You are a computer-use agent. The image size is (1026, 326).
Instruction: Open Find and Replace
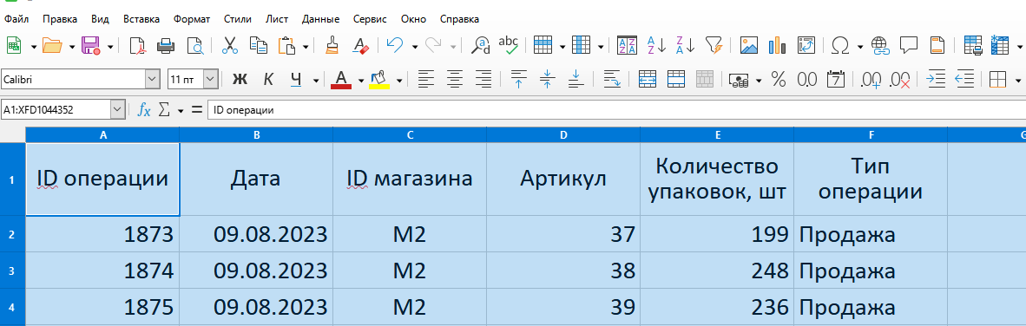pyautogui.click(x=481, y=45)
